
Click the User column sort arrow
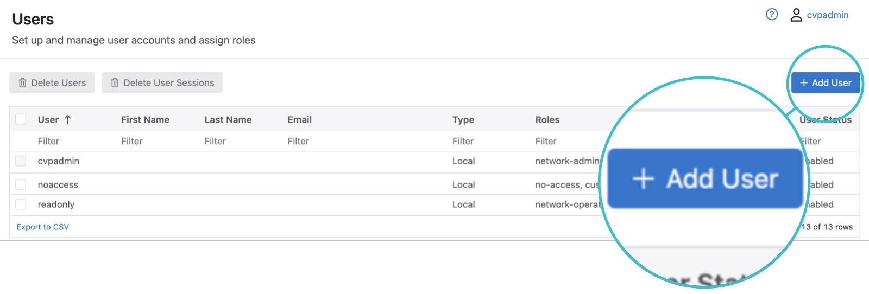[68, 120]
